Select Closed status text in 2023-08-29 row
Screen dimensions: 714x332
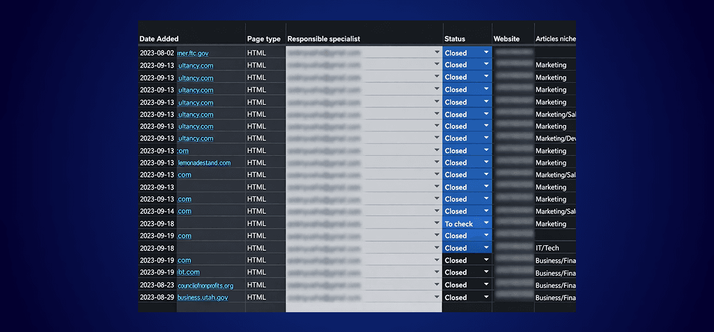[x=456, y=298]
